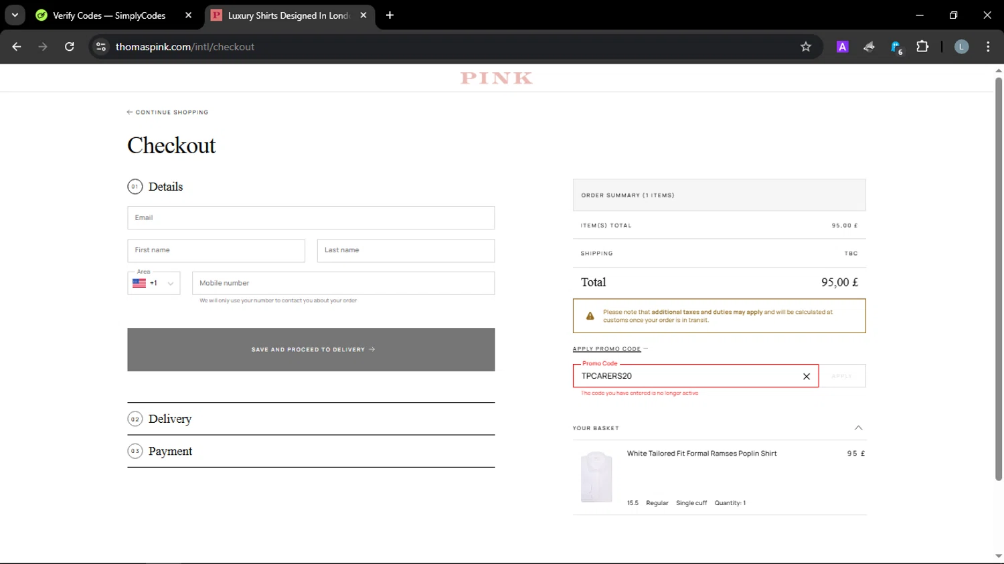
Task: Open the Extensions puzzle menu
Action: [x=922, y=47]
